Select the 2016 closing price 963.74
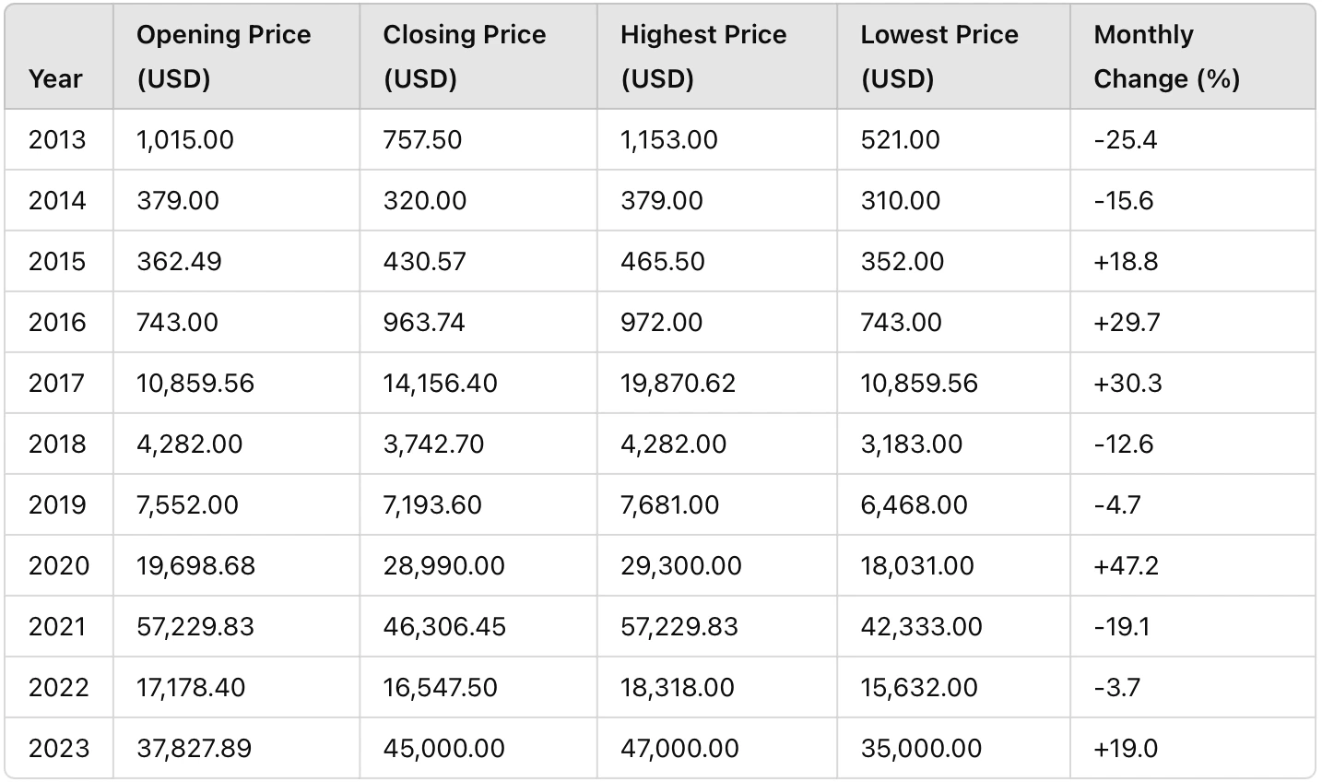The height and width of the screenshot is (782, 1322). tap(424, 322)
